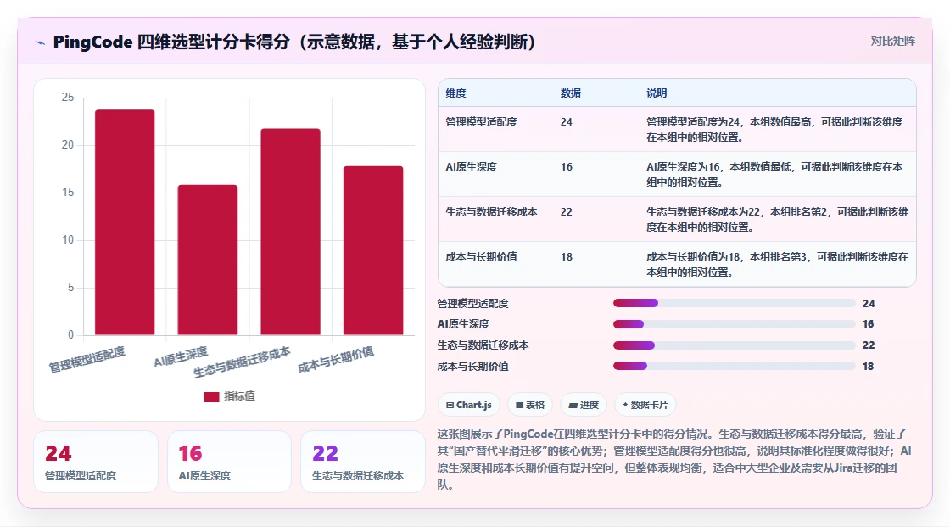The height and width of the screenshot is (527, 950).
Task: Click the 维度 column header
Action: point(455,93)
